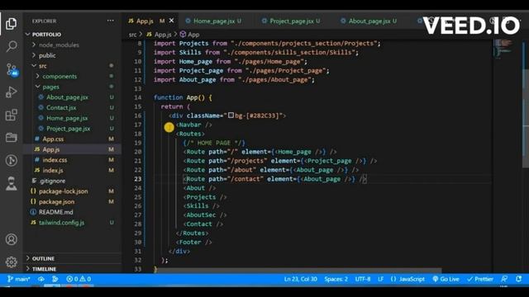Image resolution: width=529 pixels, height=297 pixels.
Task: Collapse the src folder
Action: [42, 66]
